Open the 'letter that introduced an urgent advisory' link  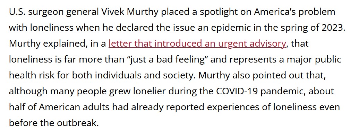pyautogui.click(x=197, y=44)
